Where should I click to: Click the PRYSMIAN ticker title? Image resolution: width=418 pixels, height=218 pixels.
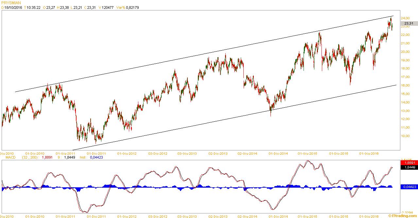(11, 3)
